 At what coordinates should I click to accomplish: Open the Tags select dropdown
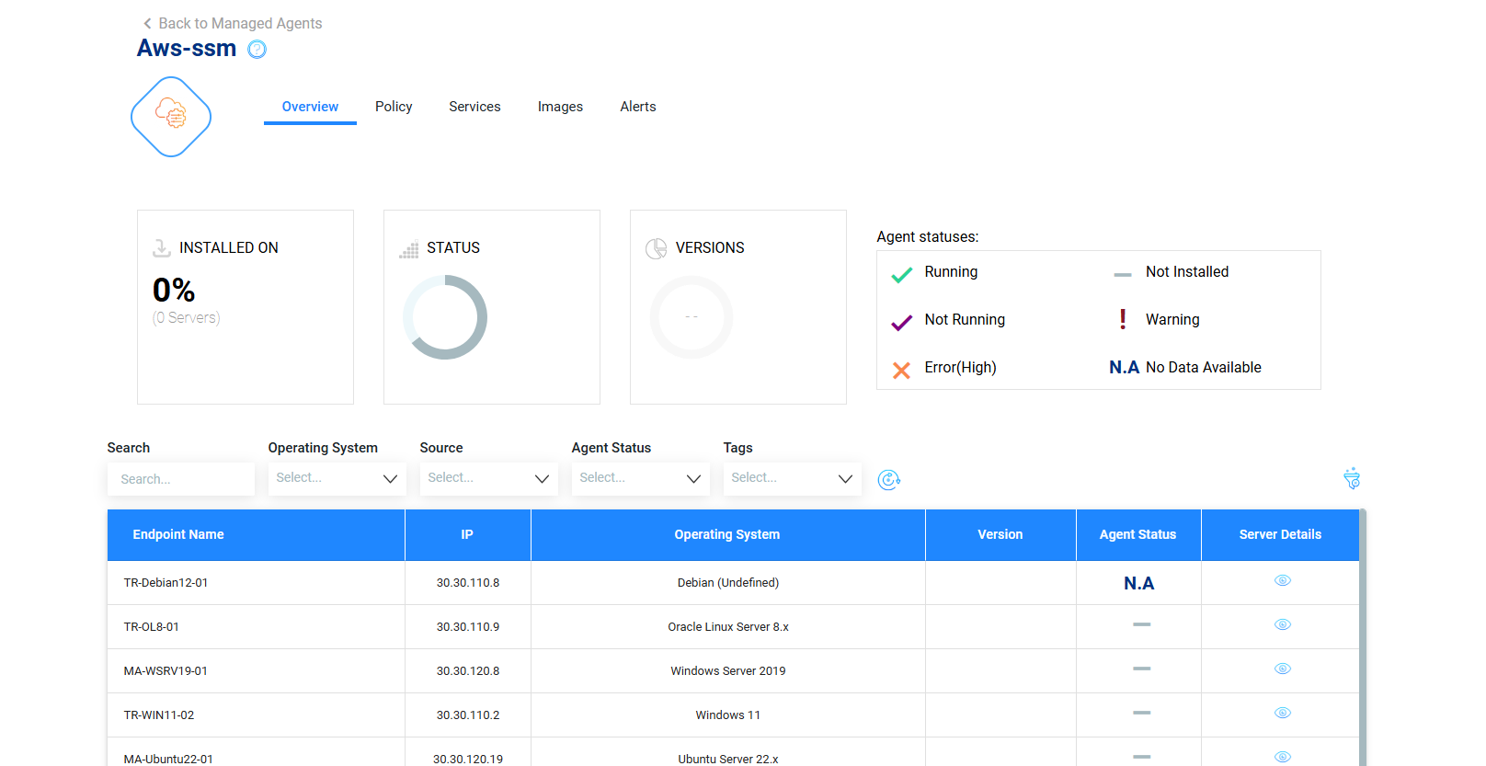(x=792, y=478)
